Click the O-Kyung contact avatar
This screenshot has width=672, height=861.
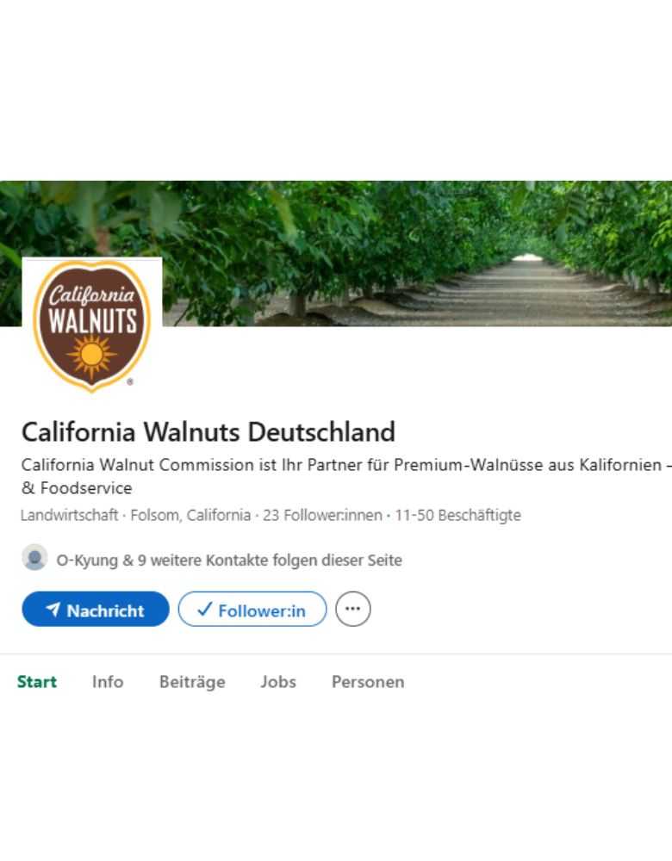[34, 558]
